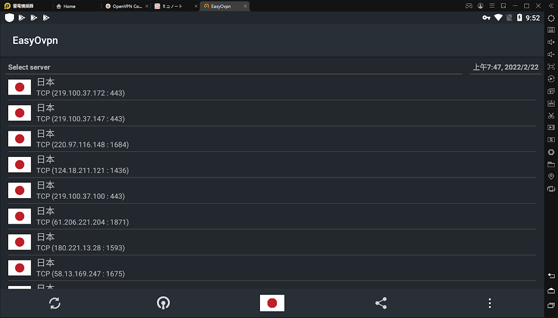The width and height of the screenshot is (558, 318).
Task: Open emulator hamburger menu in title bar
Action: tap(492, 6)
